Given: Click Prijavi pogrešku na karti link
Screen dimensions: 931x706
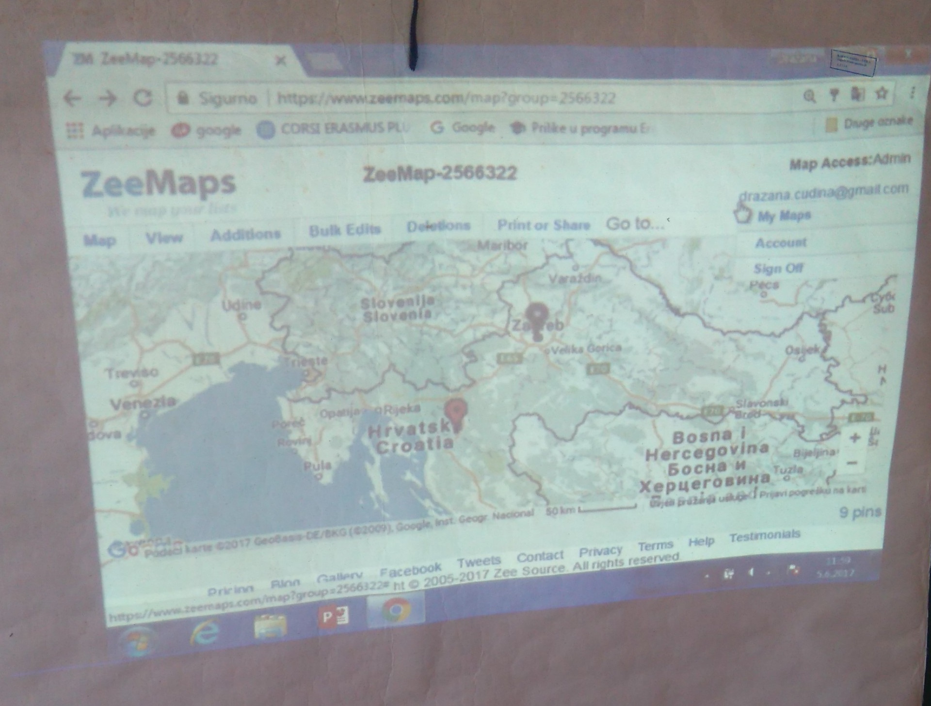Looking at the screenshot, I should tap(812, 493).
